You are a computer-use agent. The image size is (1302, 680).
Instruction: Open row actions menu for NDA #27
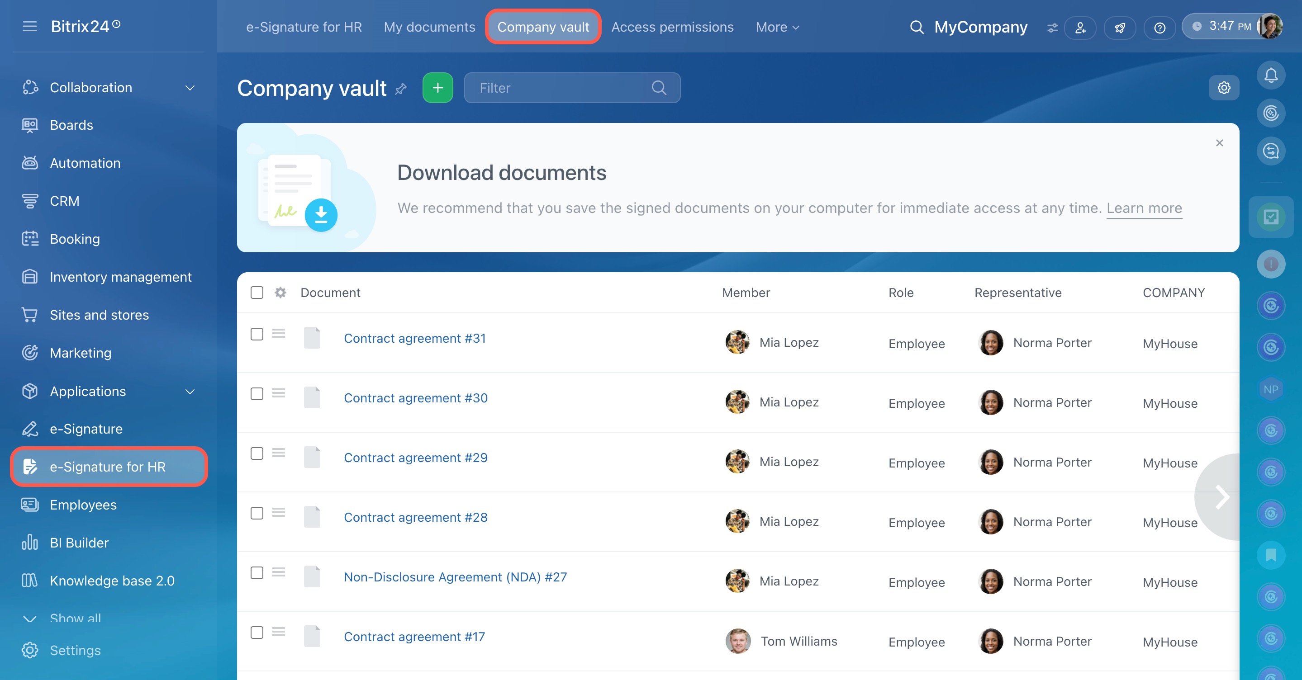[279, 572]
